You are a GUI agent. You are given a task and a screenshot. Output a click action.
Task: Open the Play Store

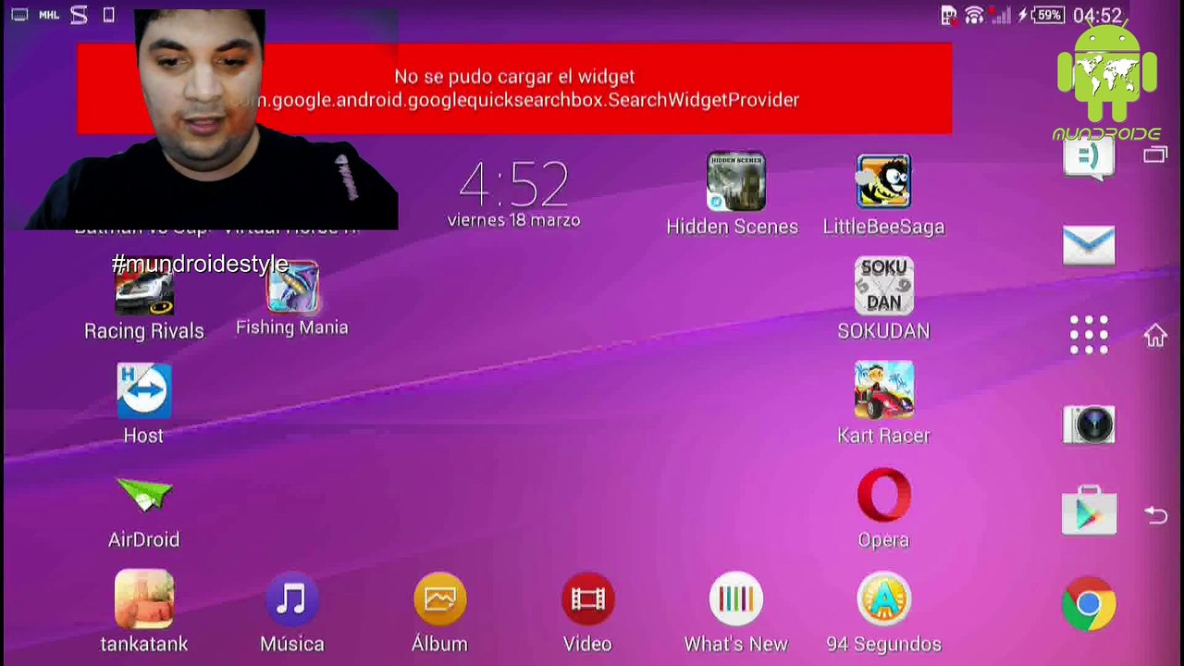click(1089, 510)
